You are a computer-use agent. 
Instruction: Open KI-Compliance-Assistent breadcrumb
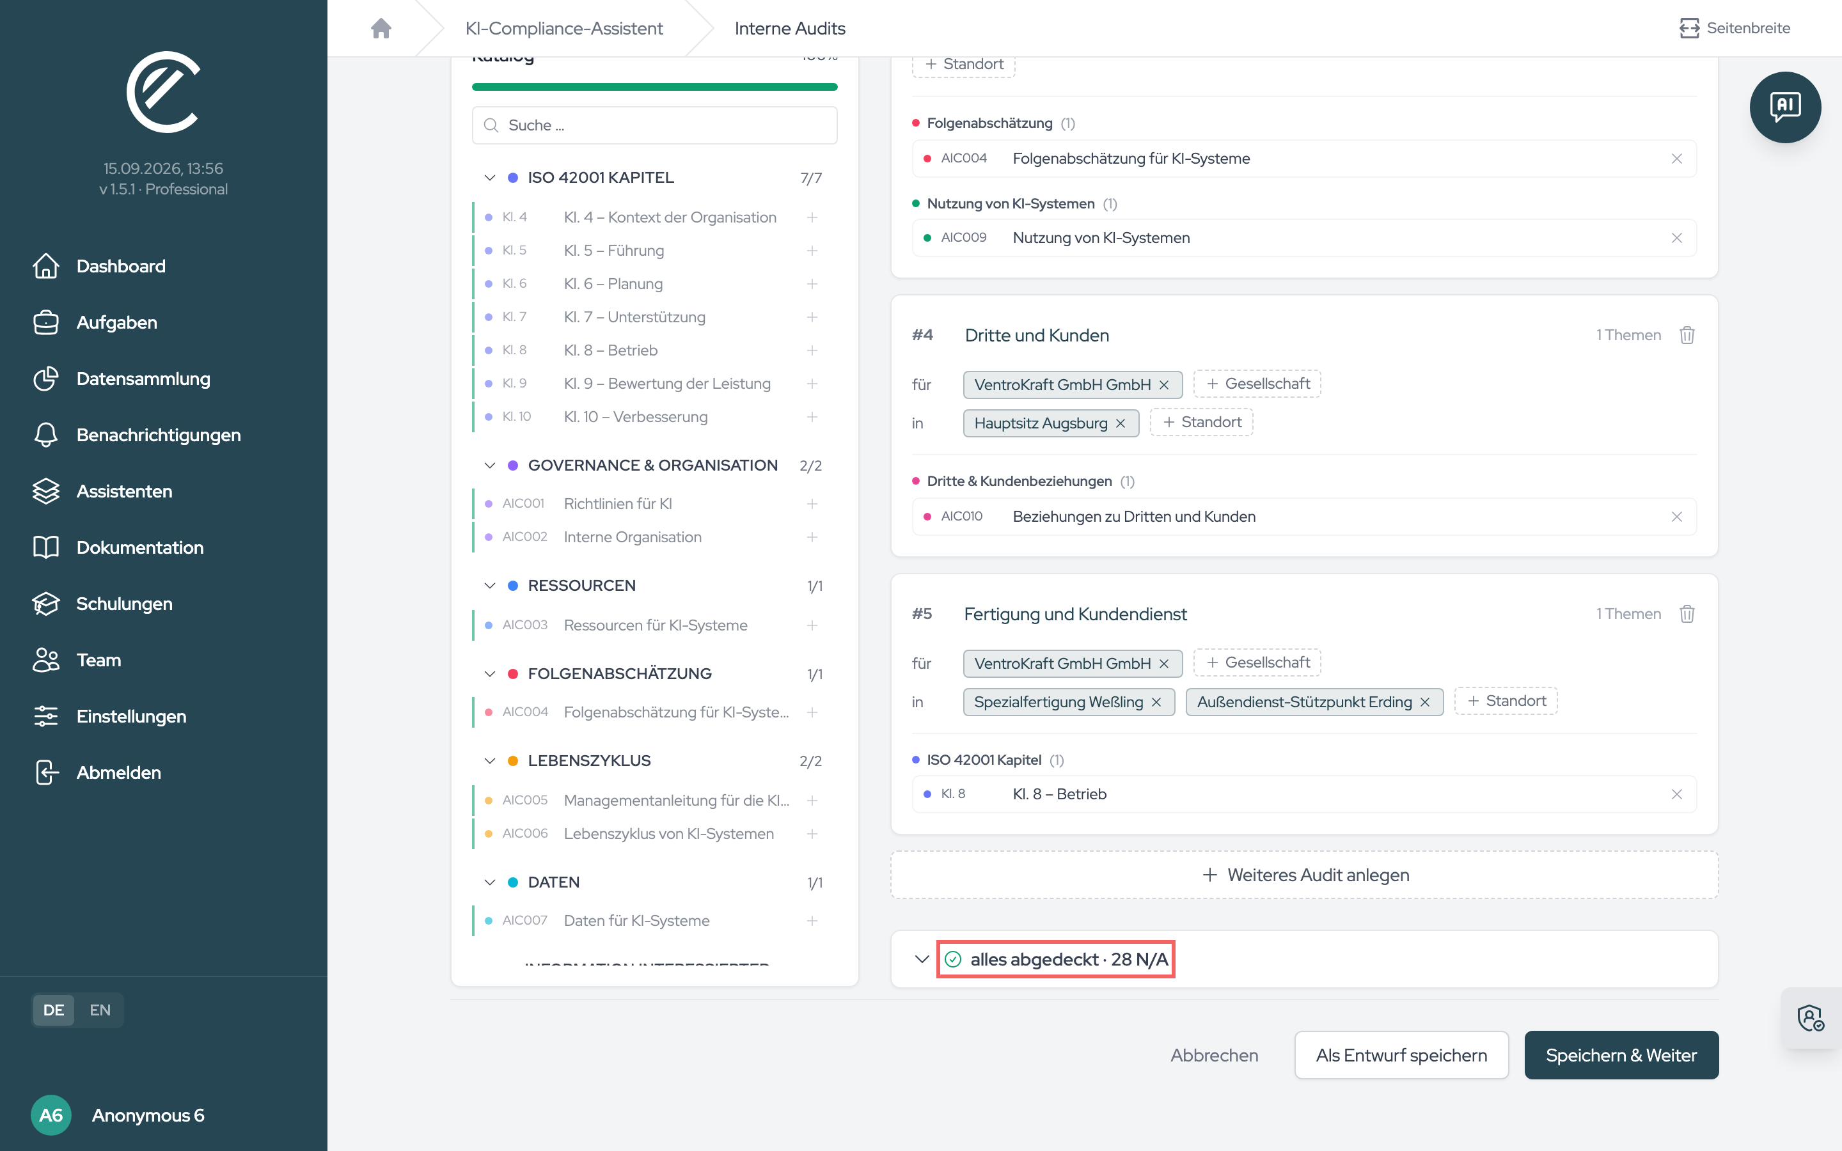[x=564, y=28]
